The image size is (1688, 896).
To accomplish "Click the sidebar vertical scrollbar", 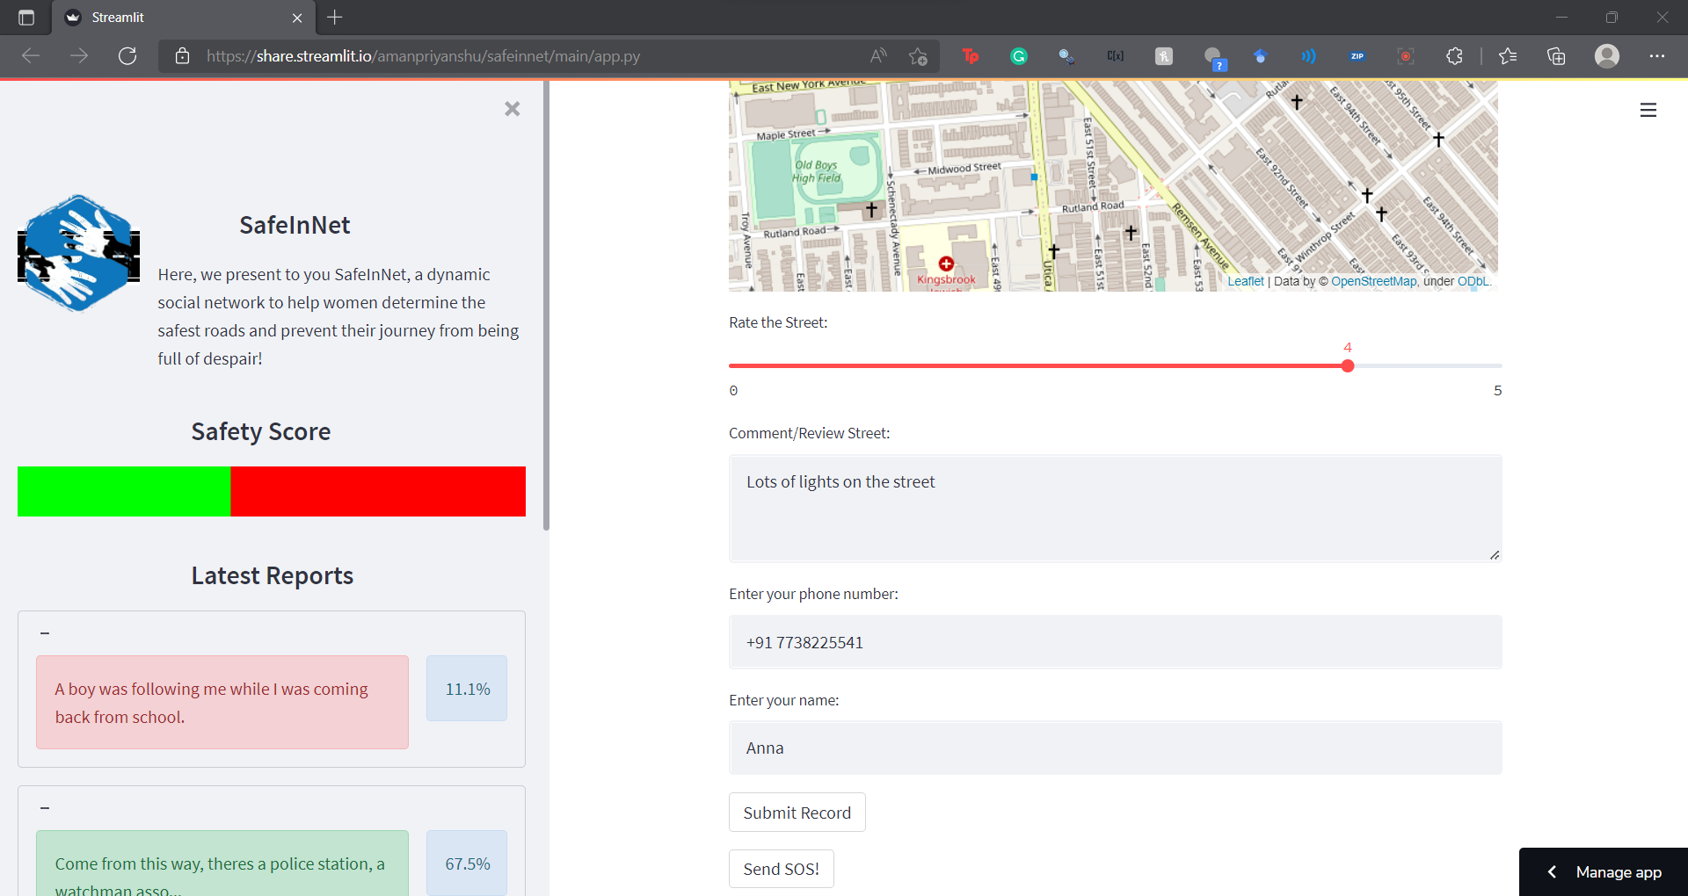I will [546, 306].
